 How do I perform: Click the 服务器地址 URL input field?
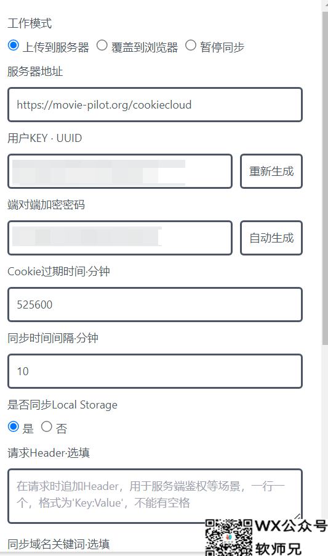coord(155,105)
